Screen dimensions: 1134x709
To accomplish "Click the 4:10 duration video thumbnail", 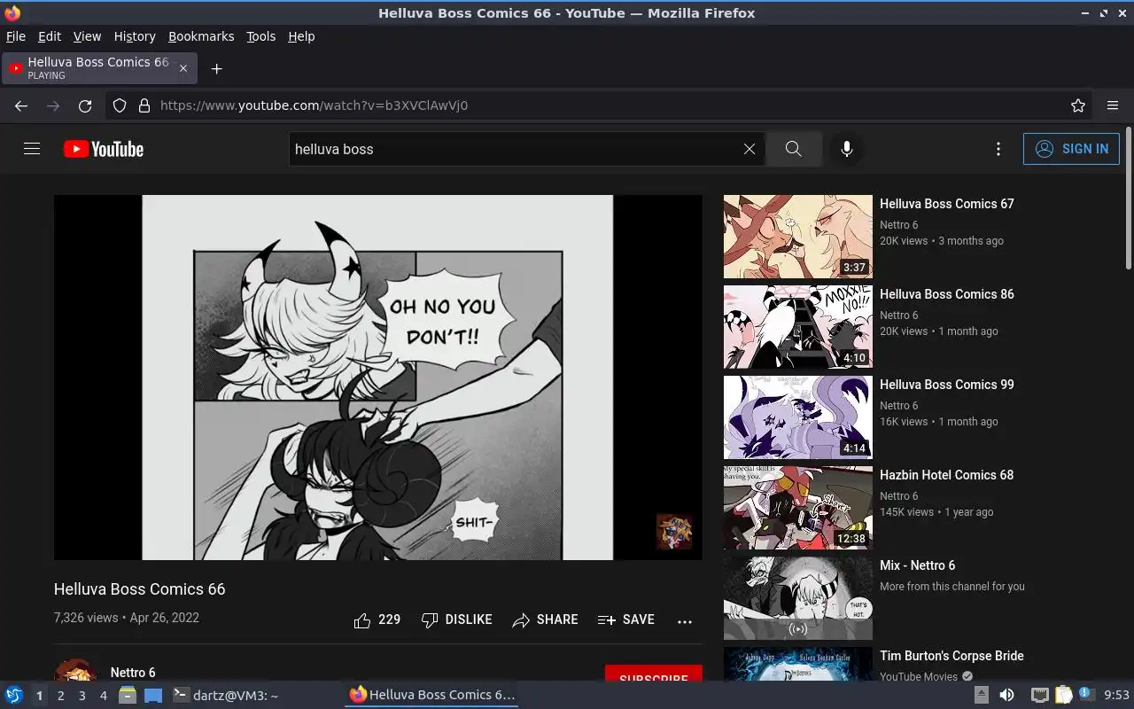I will tap(798, 327).
